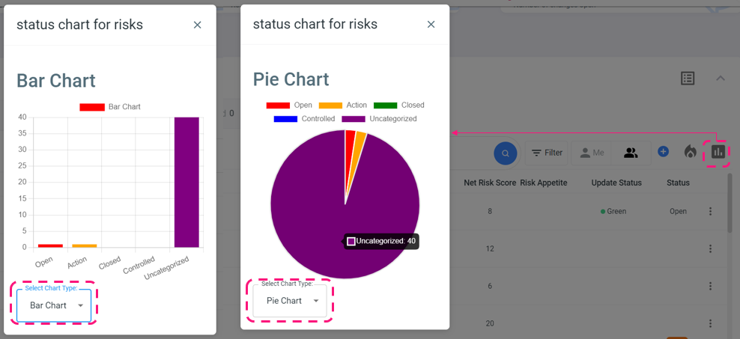Click the blue add risk plus icon
Viewport: 740px width, 339px height.
tap(663, 152)
